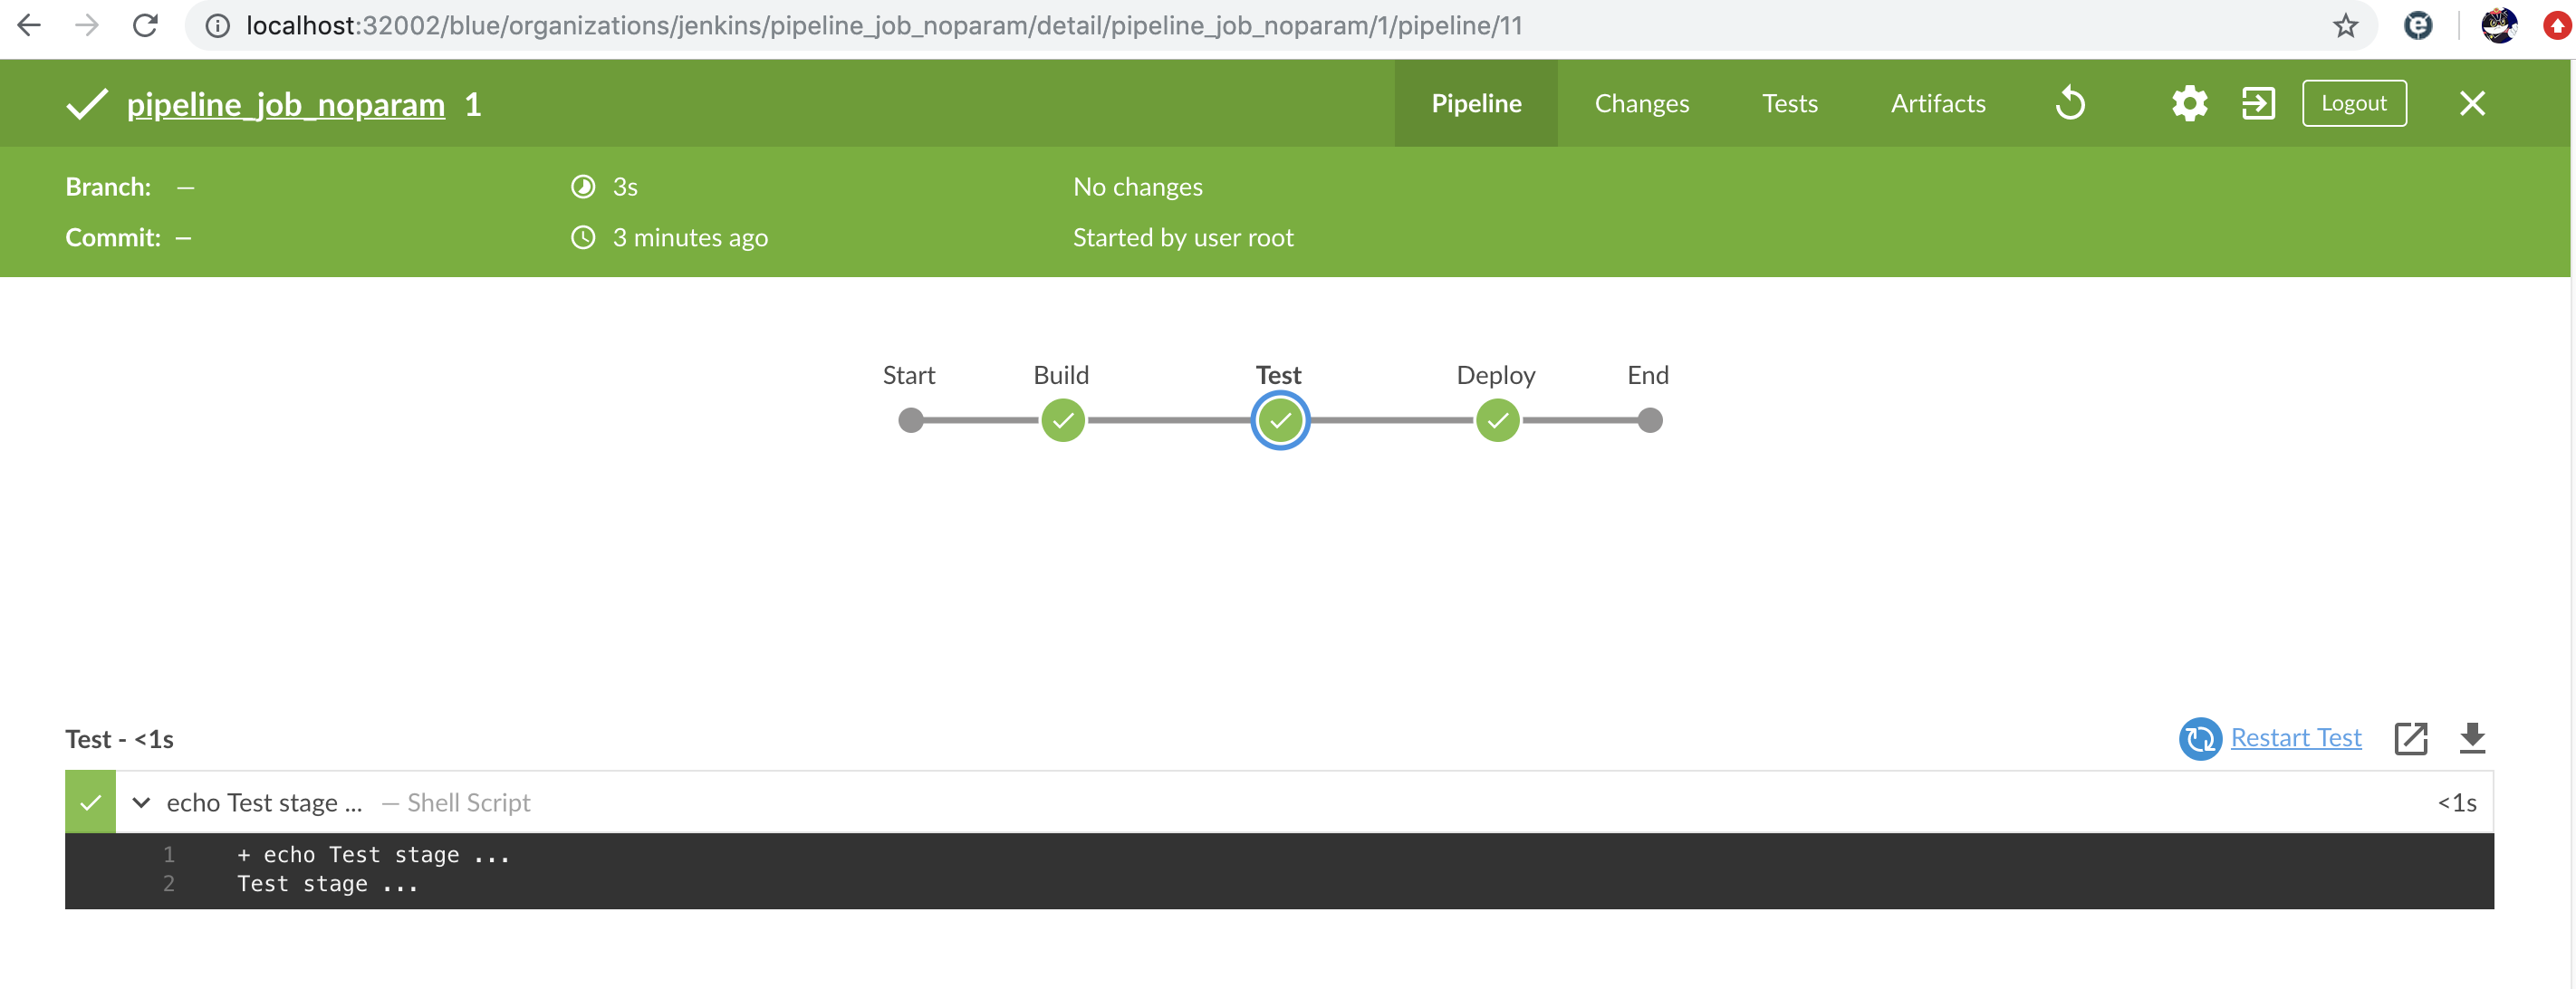
Task: Click the blue Restart Test icon
Action: point(2199,739)
